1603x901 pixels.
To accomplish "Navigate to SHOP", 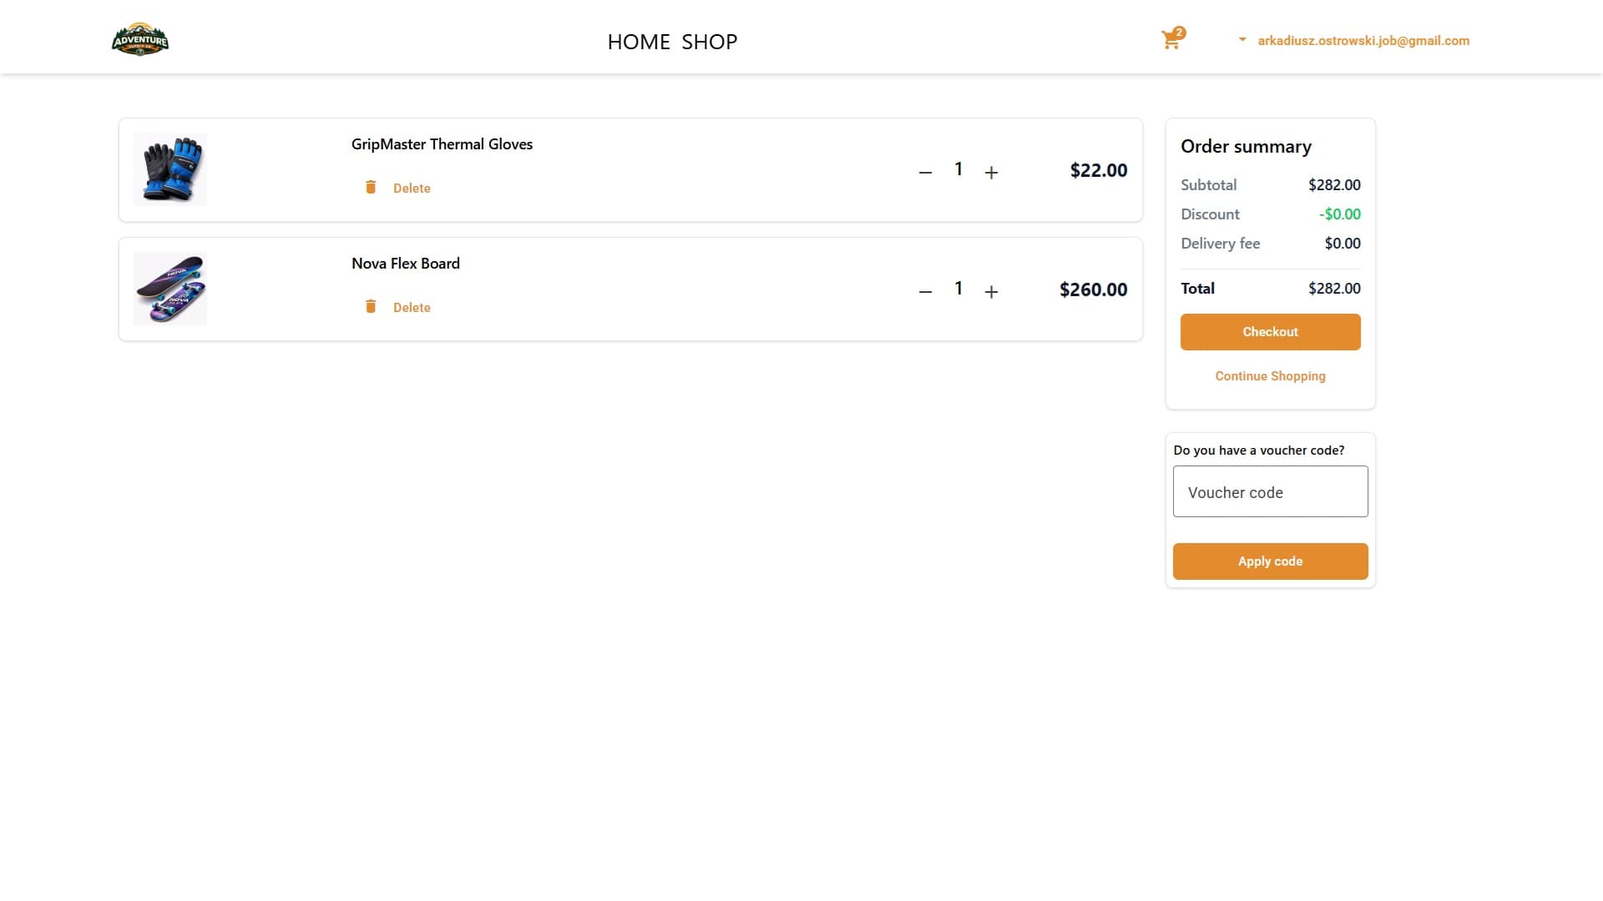I will point(710,41).
